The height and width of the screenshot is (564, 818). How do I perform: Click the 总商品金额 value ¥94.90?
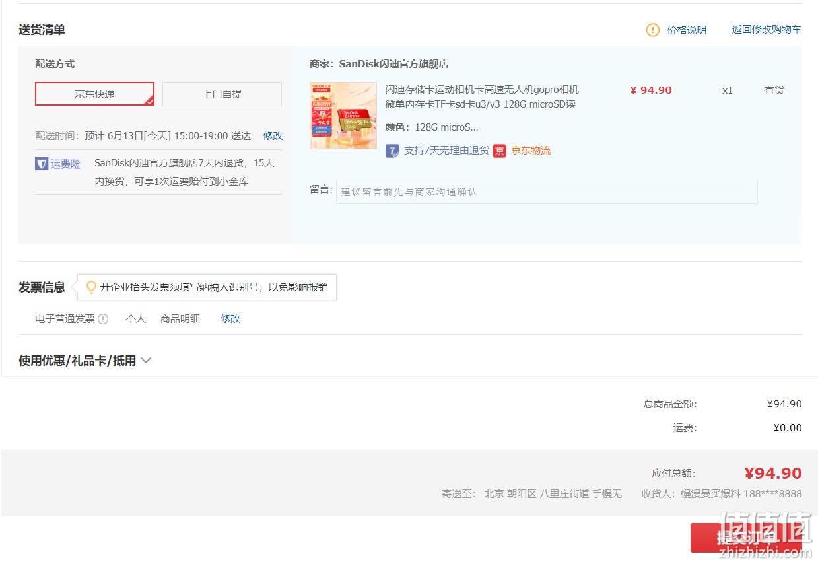click(784, 404)
